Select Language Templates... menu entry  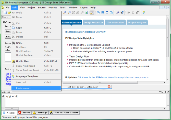point(36,77)
